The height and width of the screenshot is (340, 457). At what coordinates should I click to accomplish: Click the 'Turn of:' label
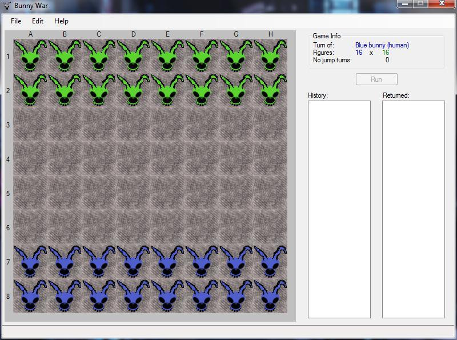(323, 45)
